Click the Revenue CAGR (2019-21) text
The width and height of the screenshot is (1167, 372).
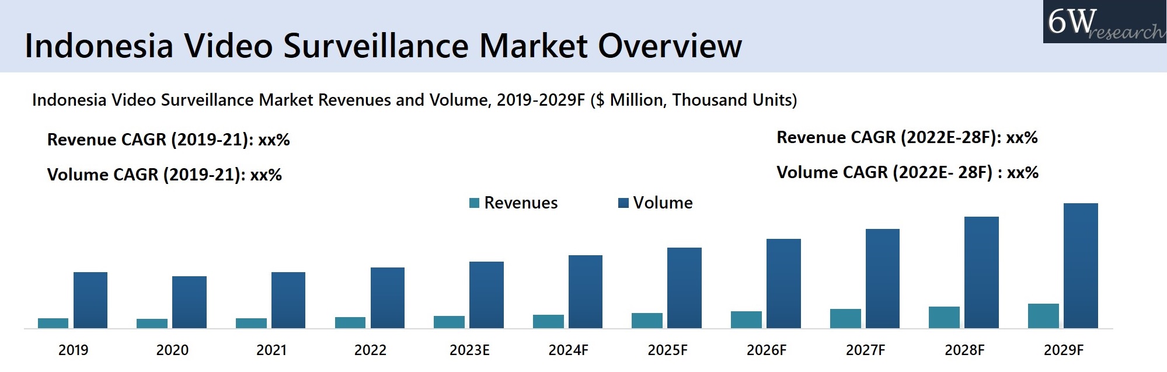tap(168, 140)
